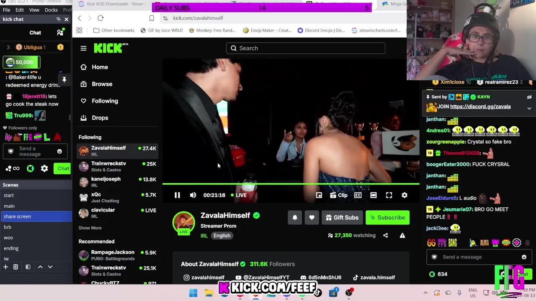Viewport: 536px width, 301px height.
Task: Report the stream via warning icon
Action: [402, 235]
